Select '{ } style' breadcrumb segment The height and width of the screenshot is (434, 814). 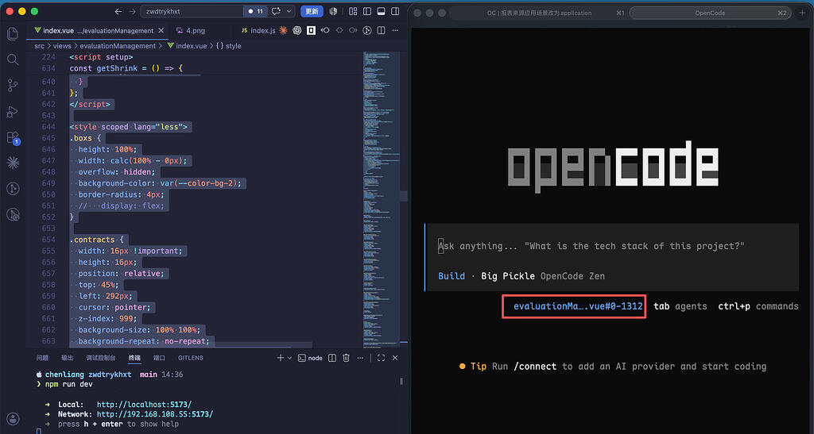click(x=229, y=45)
